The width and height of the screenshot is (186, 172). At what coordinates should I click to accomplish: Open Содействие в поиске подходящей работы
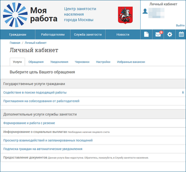point(35,93)
